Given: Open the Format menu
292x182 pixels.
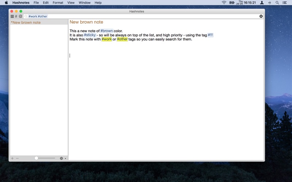Looking at the screenshot, I should tap(58, 3).
